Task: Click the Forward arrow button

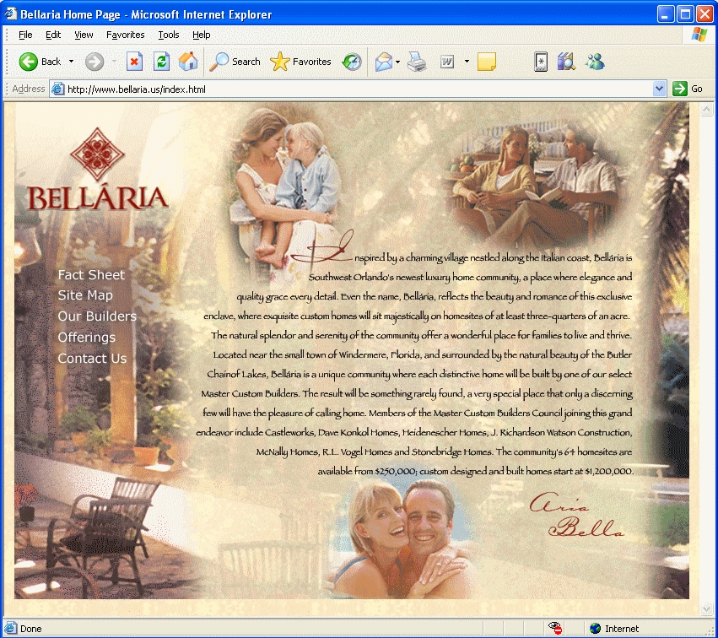Action: pos(94,62)
